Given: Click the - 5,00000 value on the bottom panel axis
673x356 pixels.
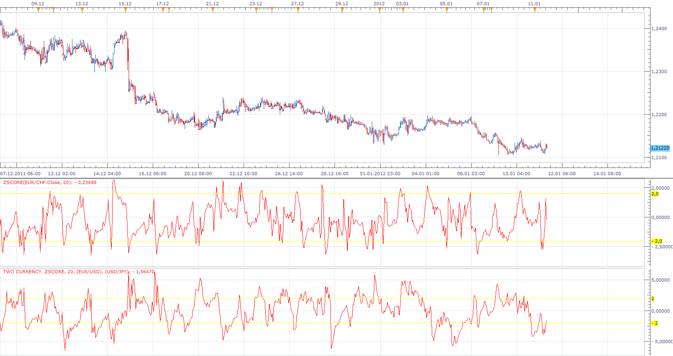Looking at the screenshot, I should (661, 342).
